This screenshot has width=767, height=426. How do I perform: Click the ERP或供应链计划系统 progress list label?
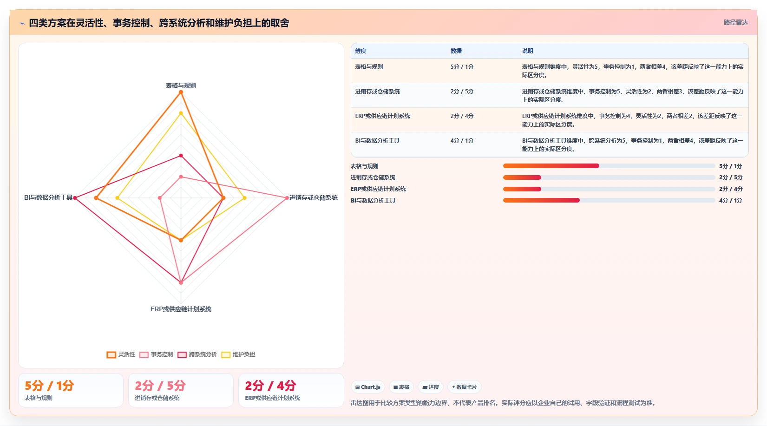pyautogui.click(x=378, y=189)
